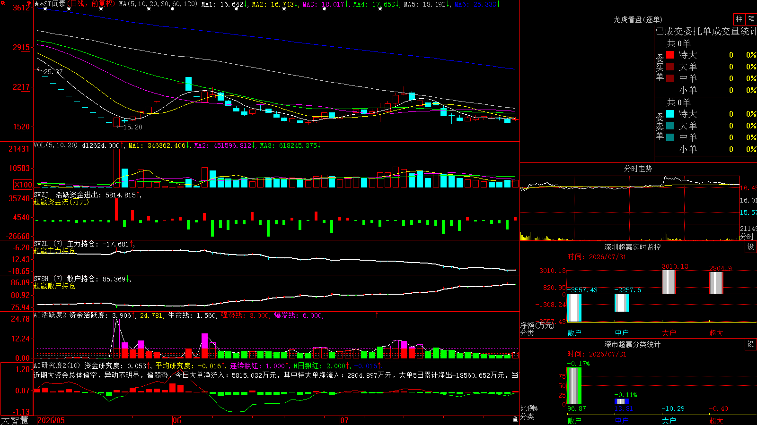Click the star icon before *ST闻泰
The height and width of the screenshot is (425, 757).
tap(37, 4)
